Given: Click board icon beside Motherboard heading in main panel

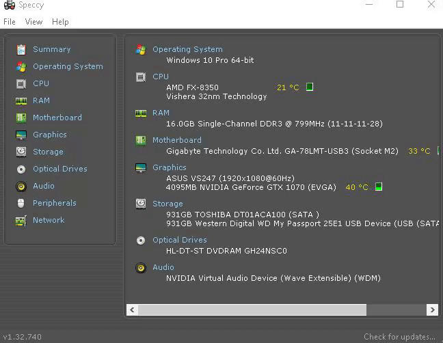Looking at the screenshot, I should click(x=141, y=140).
